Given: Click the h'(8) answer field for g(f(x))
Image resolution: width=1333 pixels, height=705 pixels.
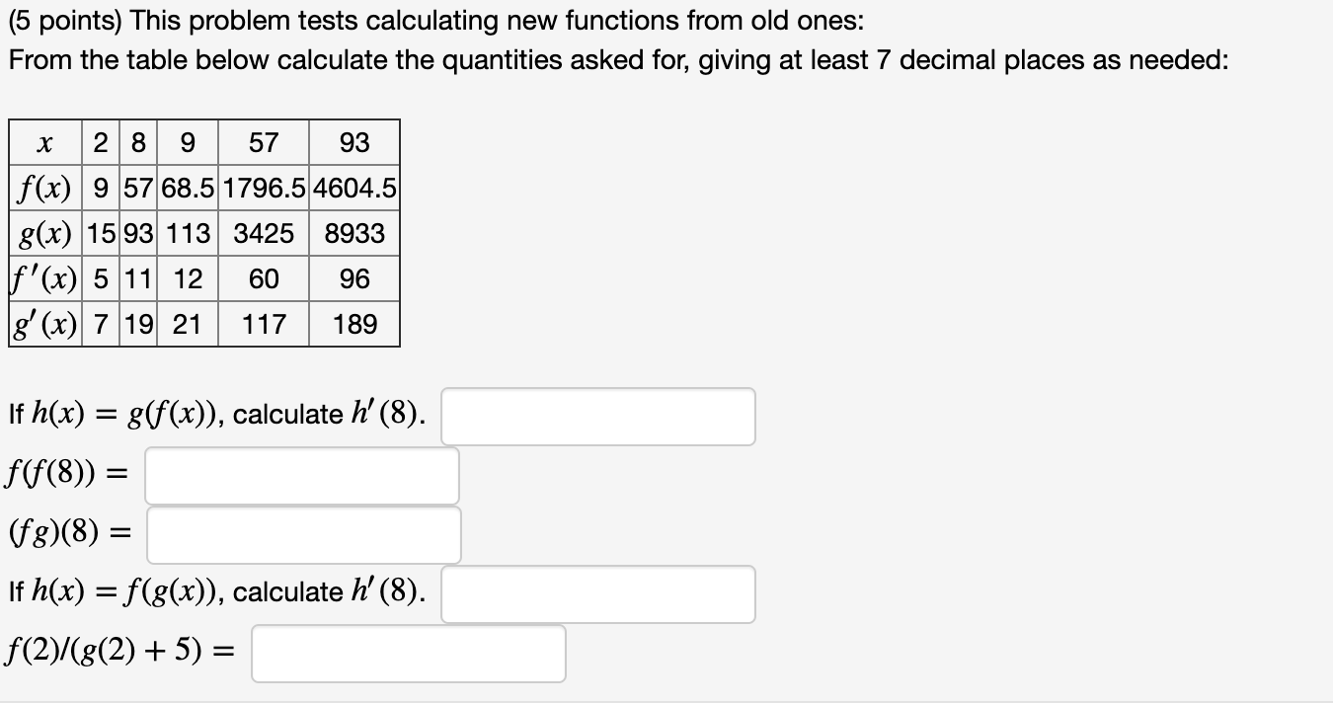Looking at the screenshot, I should (597, 416).
